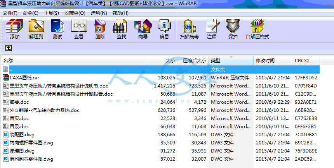Image resolution: width=334 pixels, height=168 pixels.
Task: Select the 首页.doc file name
Action: 19,118
